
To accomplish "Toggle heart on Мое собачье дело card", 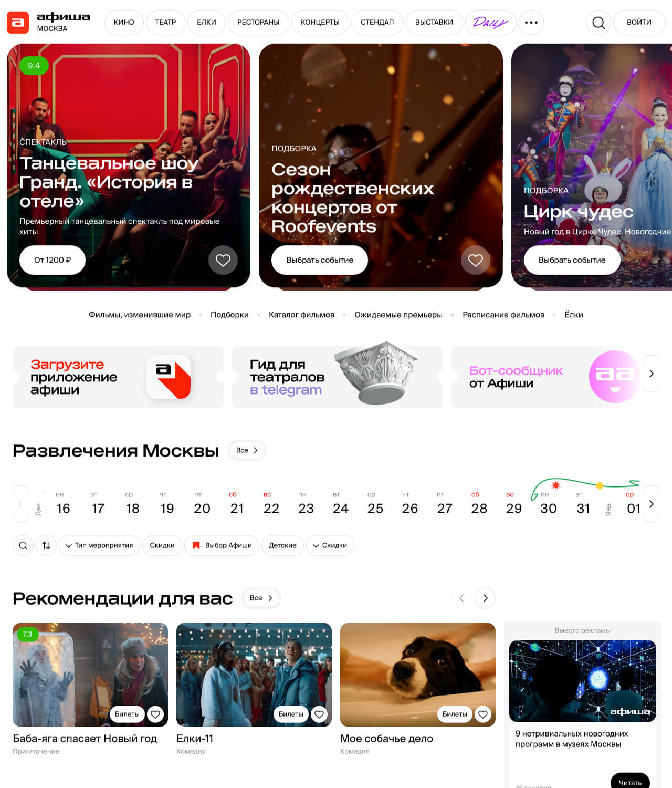I will coord(483,714).
